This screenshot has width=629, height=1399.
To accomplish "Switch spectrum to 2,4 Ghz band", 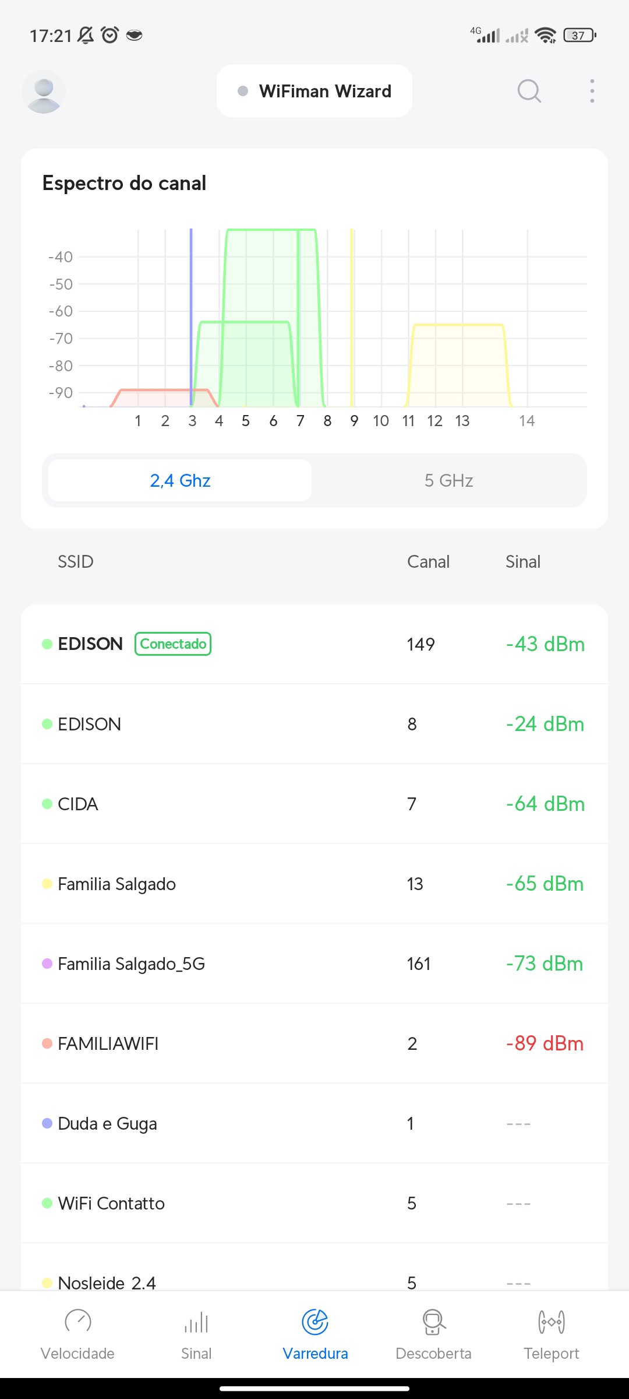I will [180, 480].
